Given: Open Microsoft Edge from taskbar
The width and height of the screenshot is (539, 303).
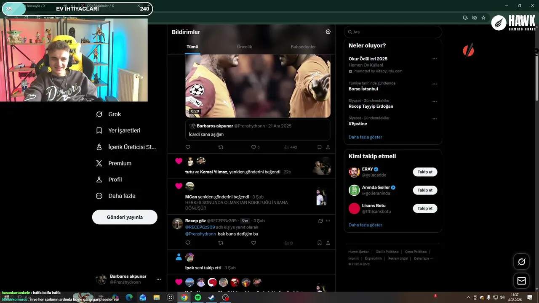Looking at the screenshot, I should tap(129, 297).
